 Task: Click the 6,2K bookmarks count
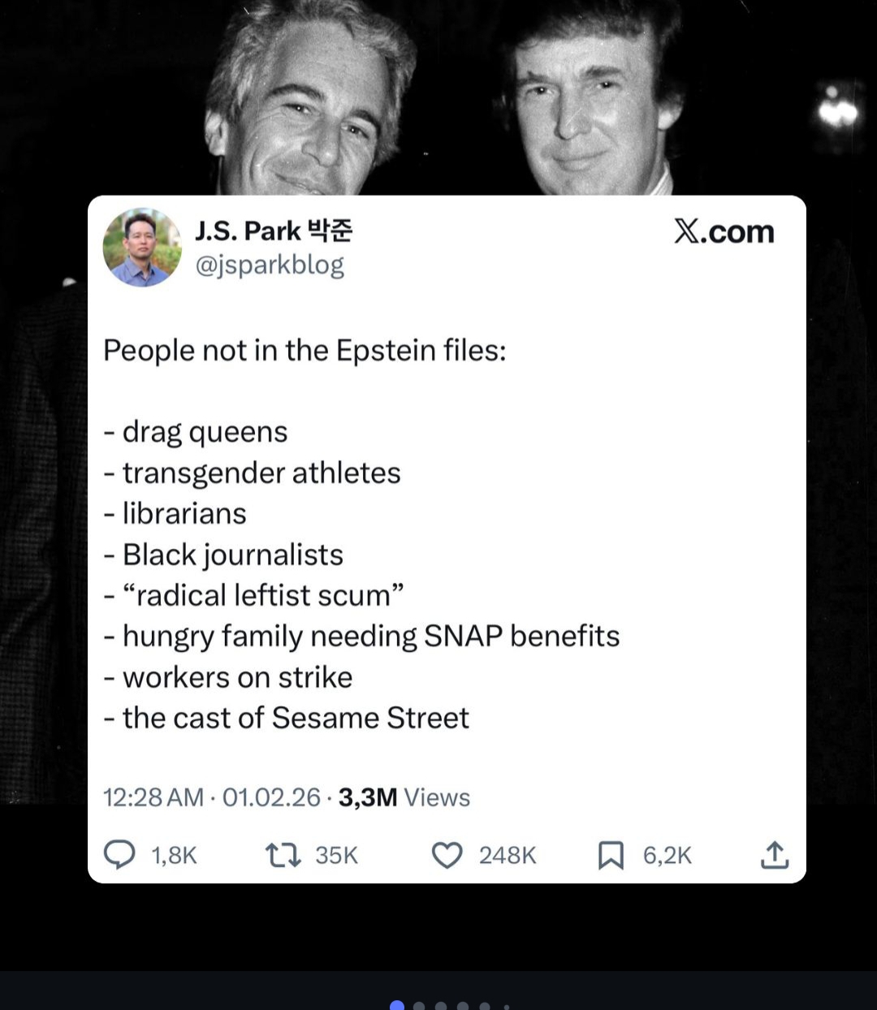click(x=667, y=856)
